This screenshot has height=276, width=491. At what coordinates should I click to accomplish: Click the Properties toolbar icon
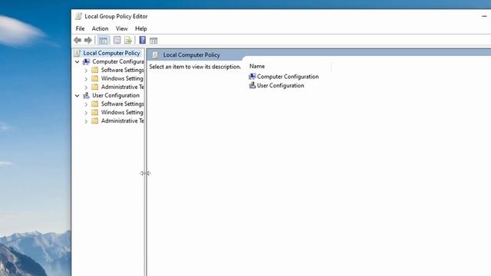pos(117,40)
